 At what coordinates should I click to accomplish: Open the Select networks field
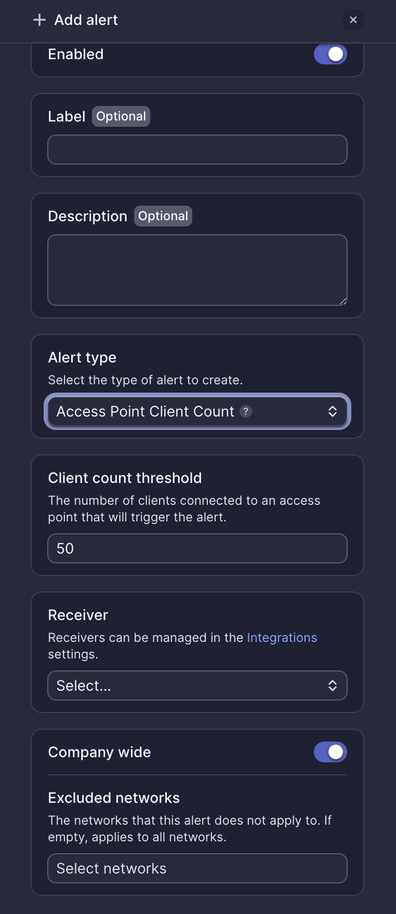click(197, 868)
